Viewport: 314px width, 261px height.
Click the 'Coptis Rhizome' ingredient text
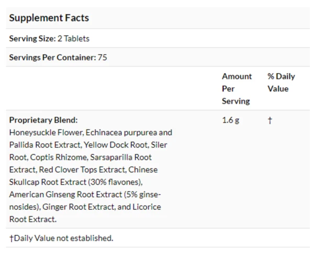point(59,157)
